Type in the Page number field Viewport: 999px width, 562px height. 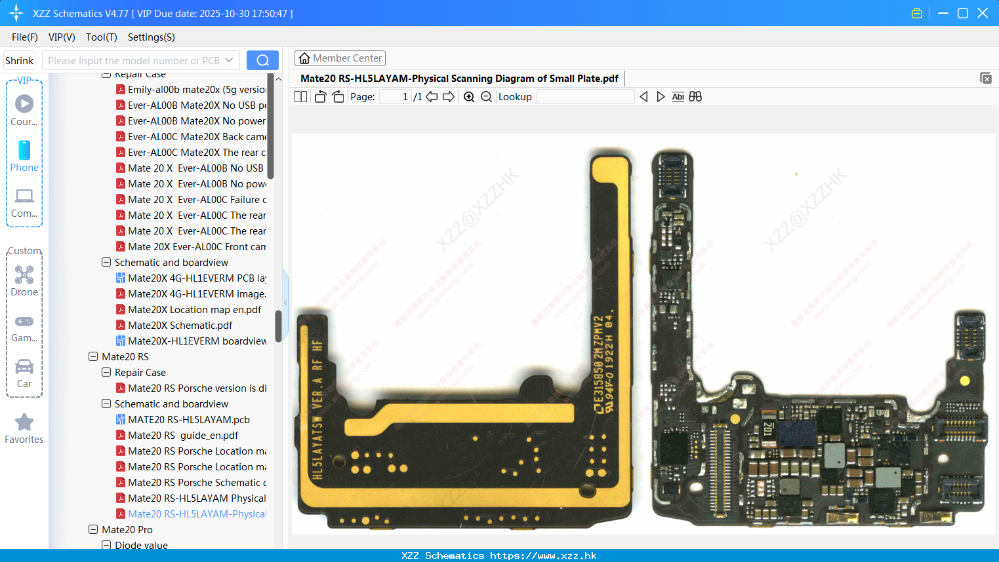(x=396, y=96)
